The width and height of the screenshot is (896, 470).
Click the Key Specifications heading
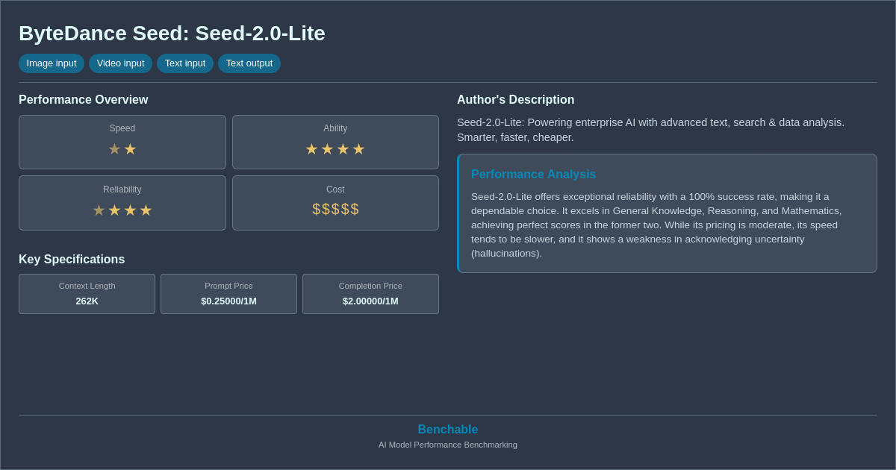click(72, 260)
